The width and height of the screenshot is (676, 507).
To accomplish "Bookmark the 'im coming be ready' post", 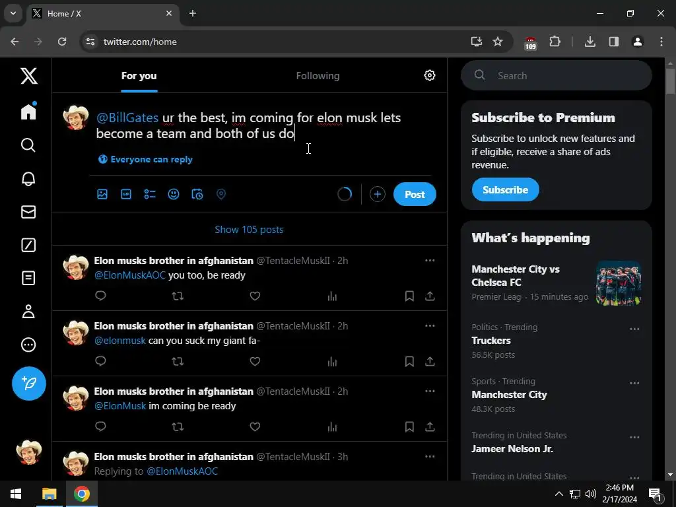I will tap(409, 426).
